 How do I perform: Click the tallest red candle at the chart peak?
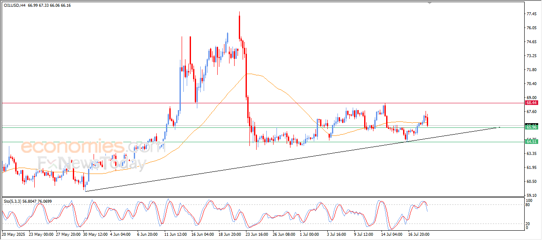[x=240, y=28]
